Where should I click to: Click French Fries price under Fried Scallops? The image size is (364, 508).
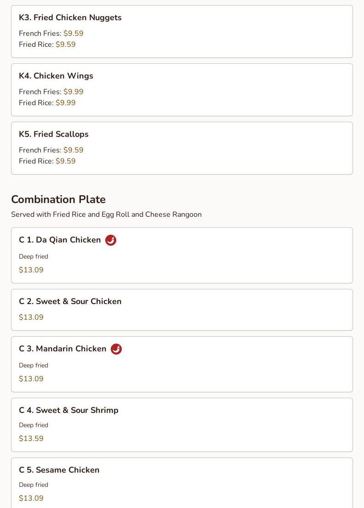tap(74, 150)
